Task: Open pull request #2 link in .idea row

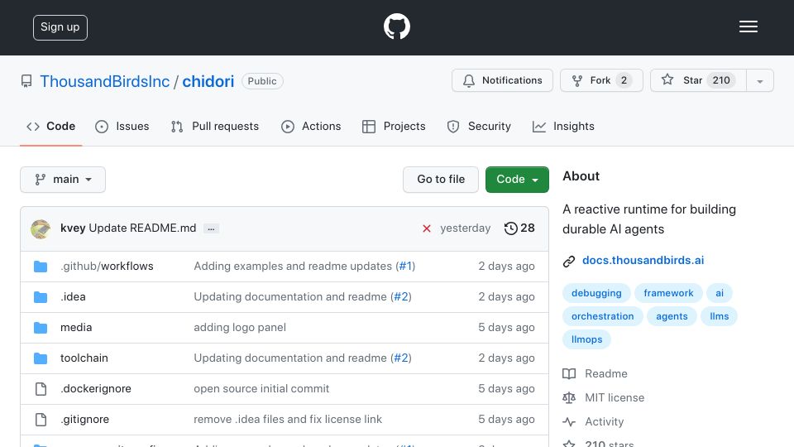Action: pyautogui.click(x=401, y=296)
